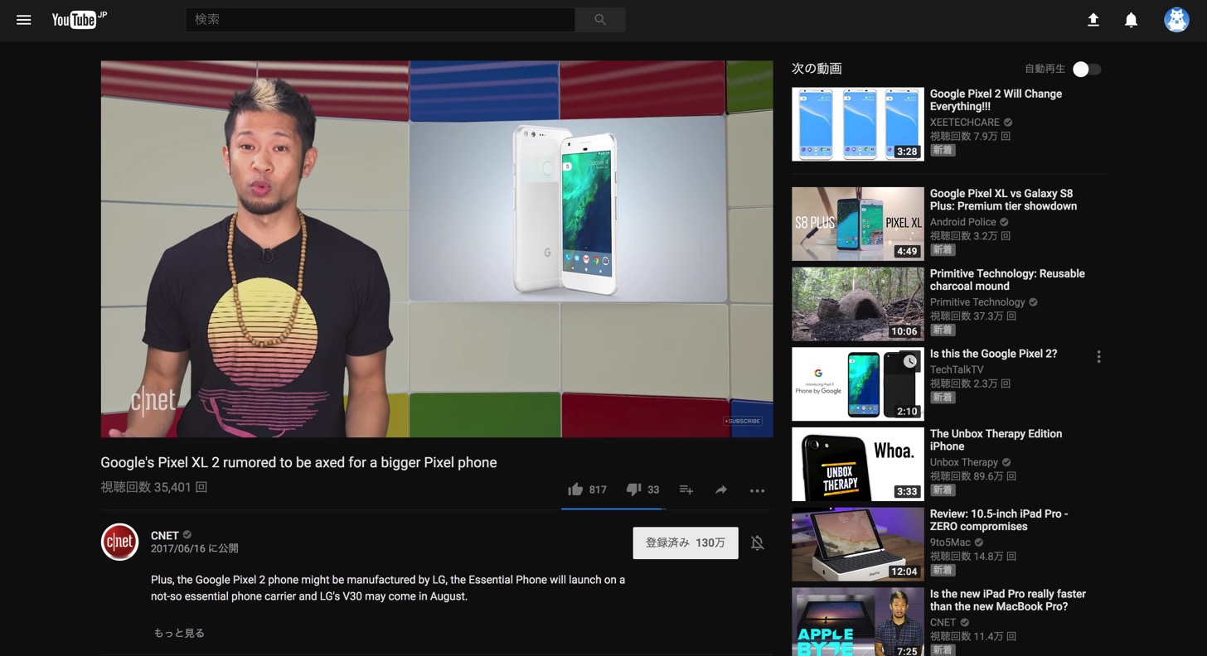Click the search magnifier button
Screen dimensions: 1207x656
tap(600, 20)
